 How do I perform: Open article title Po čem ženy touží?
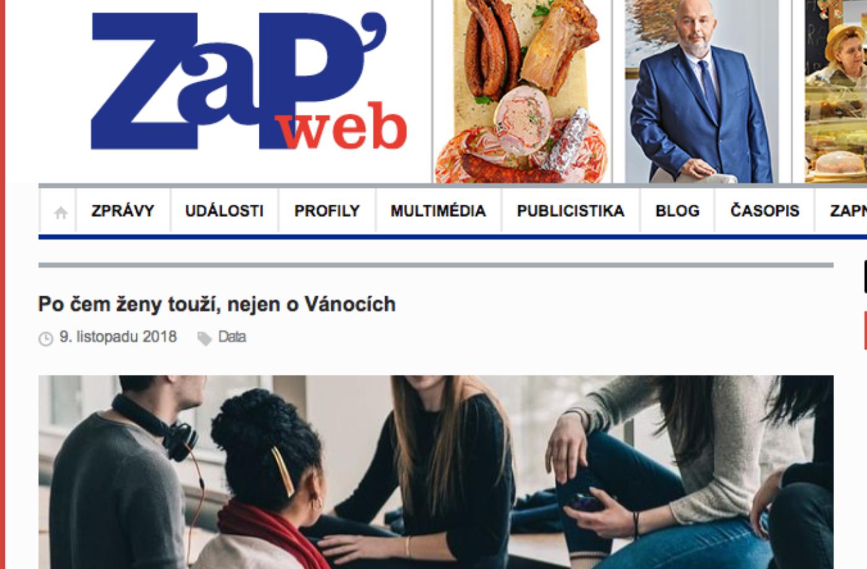pyautogui.click(x=217, y=304)
